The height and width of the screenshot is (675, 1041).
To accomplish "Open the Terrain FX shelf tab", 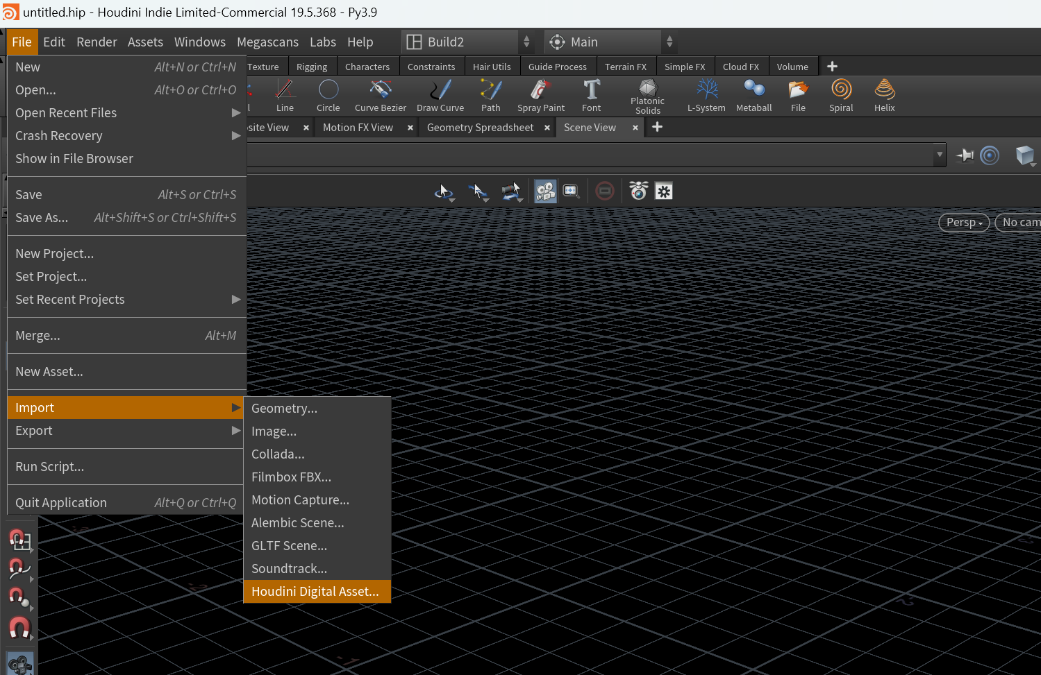I will pyautogui.click(x=626, y=67).
